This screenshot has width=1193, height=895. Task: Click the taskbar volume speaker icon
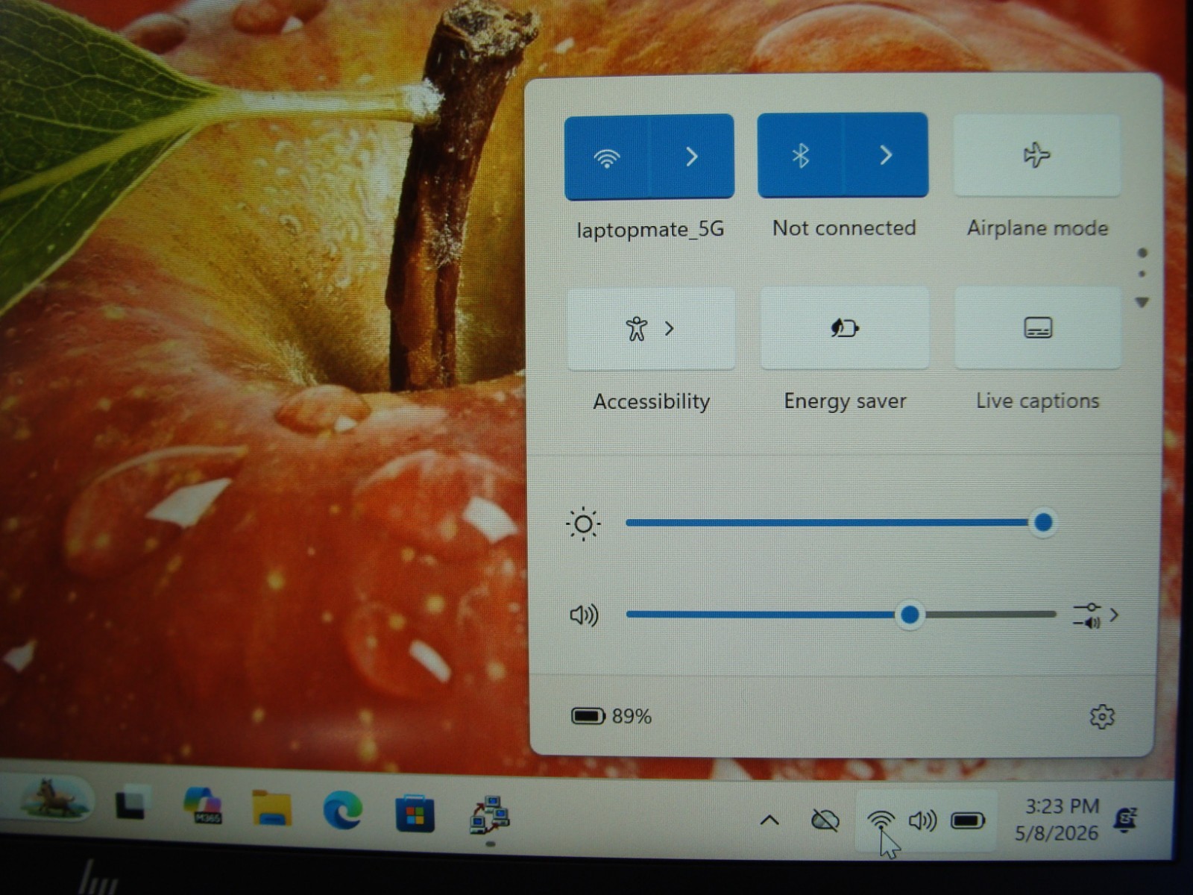[922, 820]
